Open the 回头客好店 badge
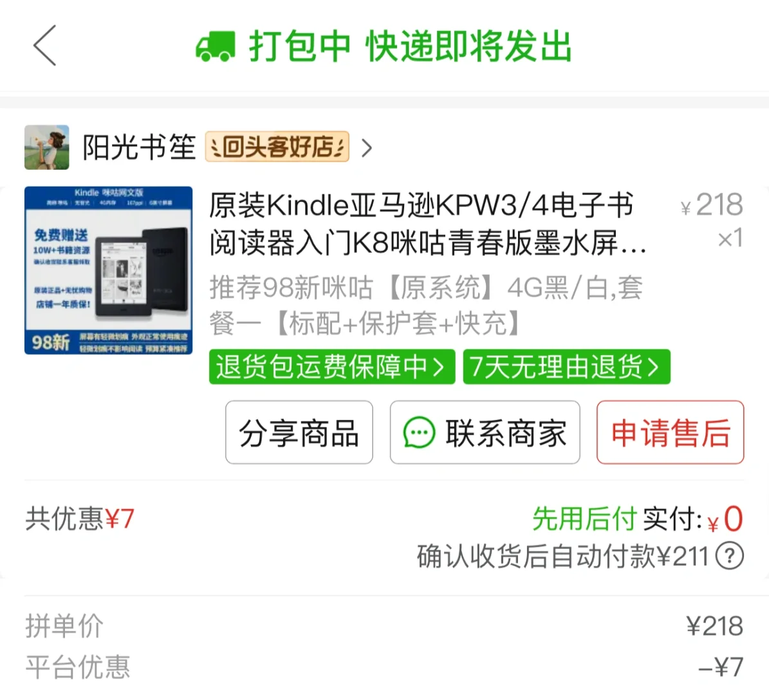This screenshot has width=769, height=695. [277, 147]
